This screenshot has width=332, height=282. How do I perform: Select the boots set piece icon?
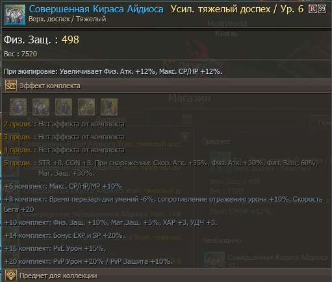click(109, 107)
